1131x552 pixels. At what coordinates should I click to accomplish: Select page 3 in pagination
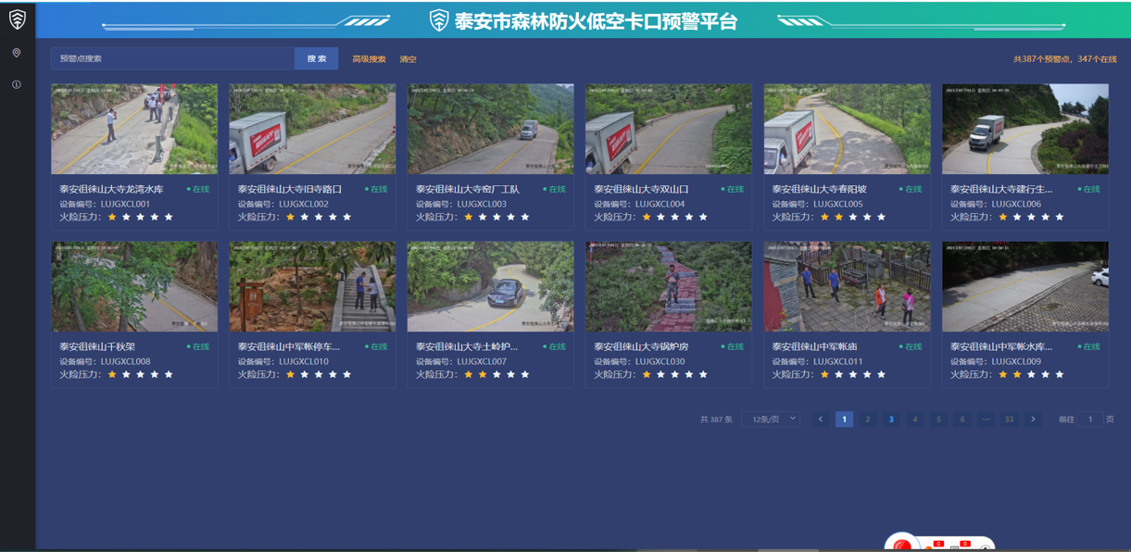coord(891,420)
